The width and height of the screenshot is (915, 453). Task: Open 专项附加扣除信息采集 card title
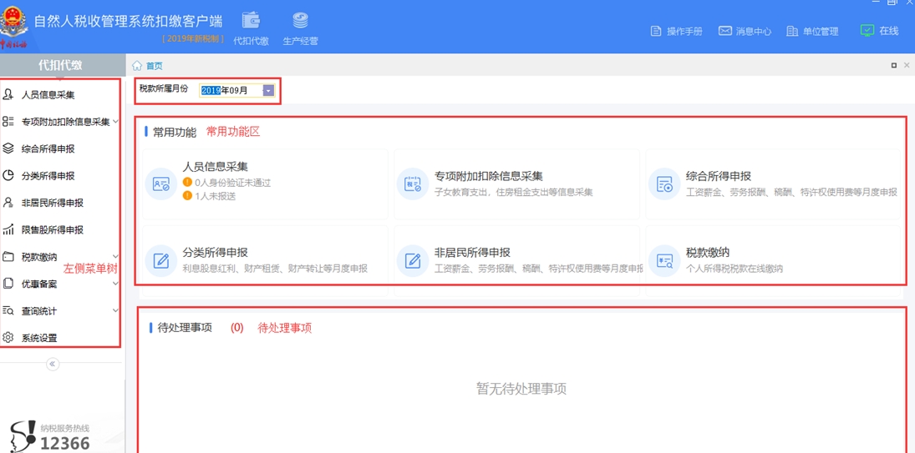(489, 176)
